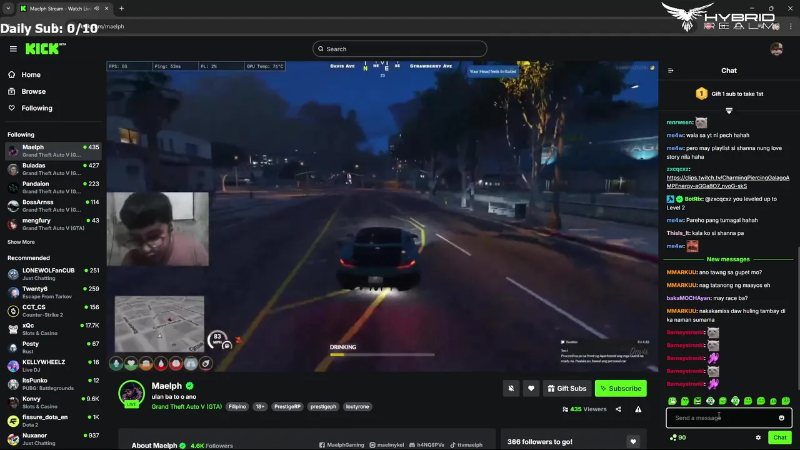This screenshot has height=450, width=800.
Task: Open CCT_CS recommended channel
Action: [x=53, y=311]
